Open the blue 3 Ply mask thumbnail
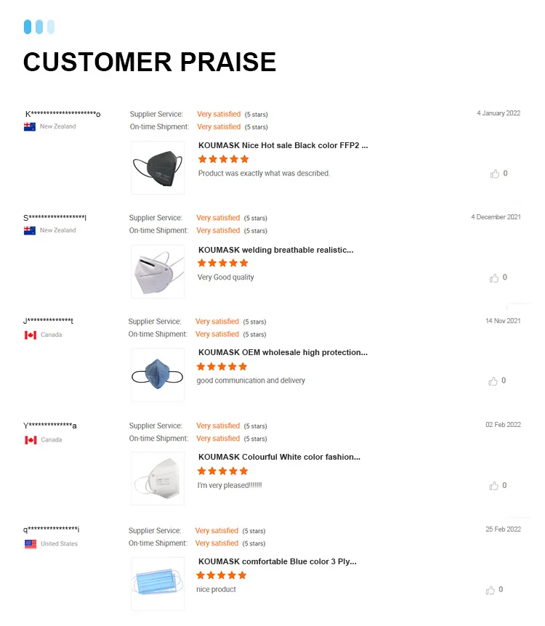Viewport: 545px width, 626px height. tap(158, 583)
